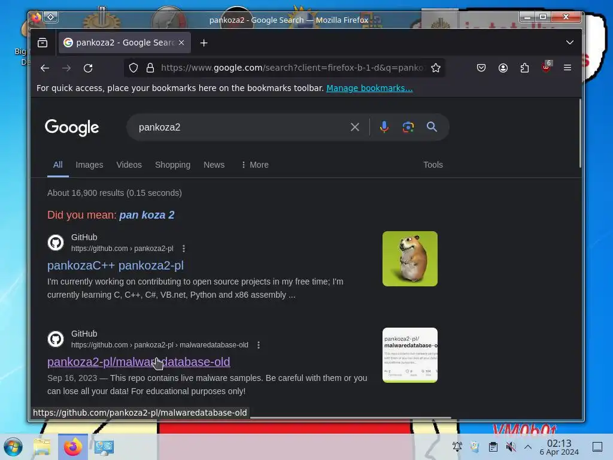
Task: Open the Windows Start menu orb
Action: pos(13,447)
